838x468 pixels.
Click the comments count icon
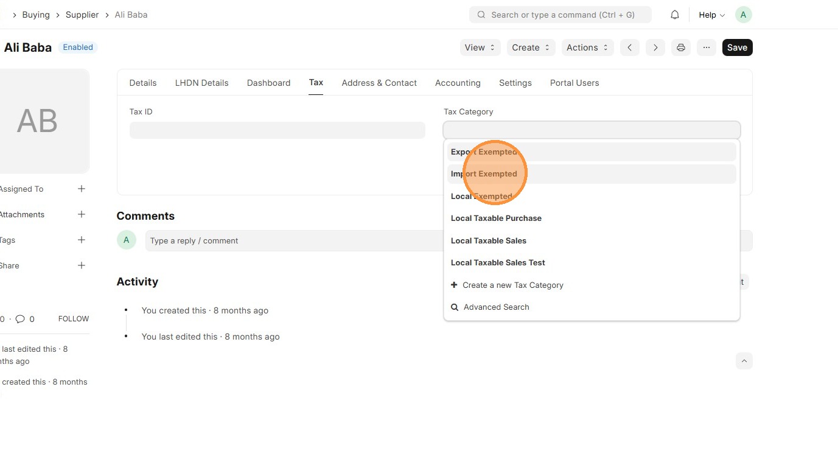(x=20, y=319)
